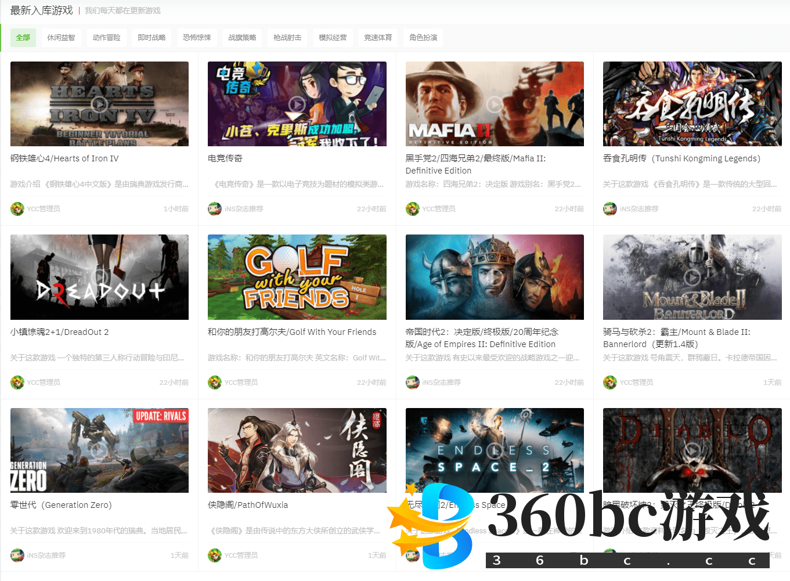Click the author avatar under 电竞传奇
Viewport: 790px width, 581px height.
[215, 208]
